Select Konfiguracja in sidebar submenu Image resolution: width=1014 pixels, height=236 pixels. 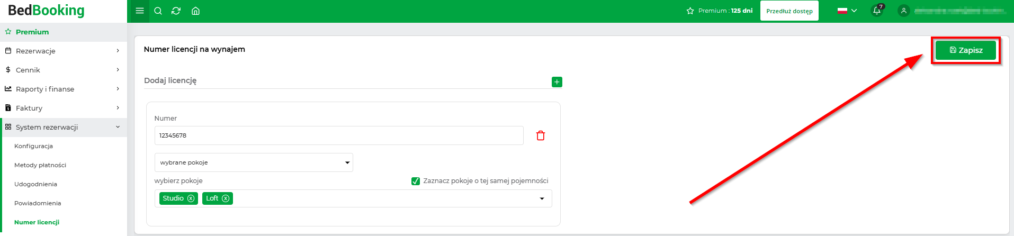33,146
